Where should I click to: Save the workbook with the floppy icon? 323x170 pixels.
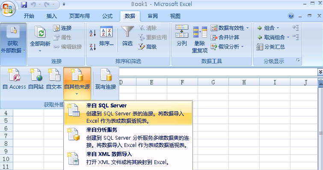click(x=24, y=4)
